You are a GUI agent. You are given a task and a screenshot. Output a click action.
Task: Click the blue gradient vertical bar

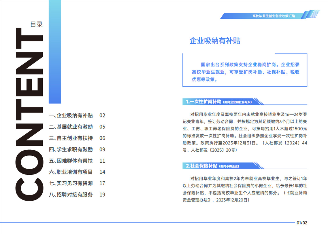(55, 52)
